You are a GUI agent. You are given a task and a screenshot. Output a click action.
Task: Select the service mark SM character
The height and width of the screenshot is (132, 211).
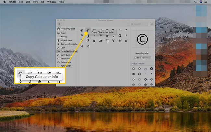(x=107, y=30)
